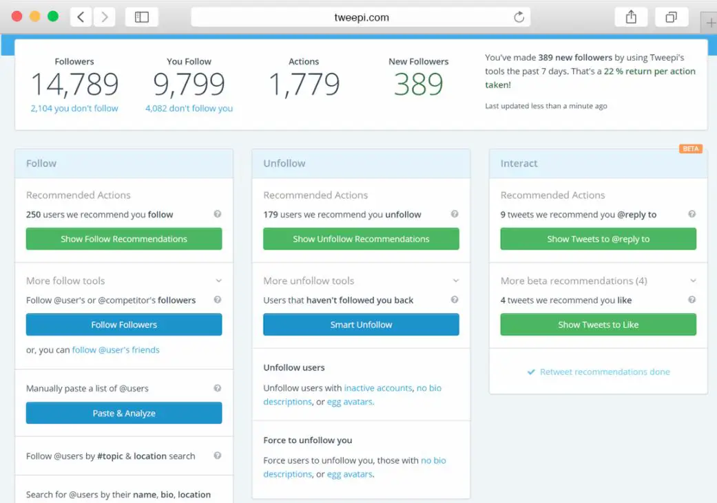The width and height of the screenshot is (717, 503).
Task: Click Show Follow Recommendations button
Action: (x=124, y=239)
